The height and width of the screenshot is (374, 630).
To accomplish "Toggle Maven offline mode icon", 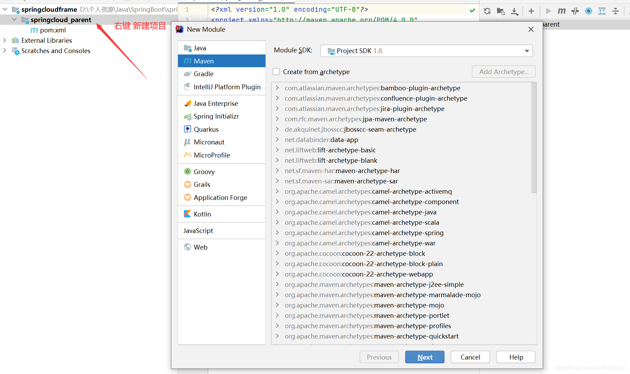I will click(x=575, y=11).
